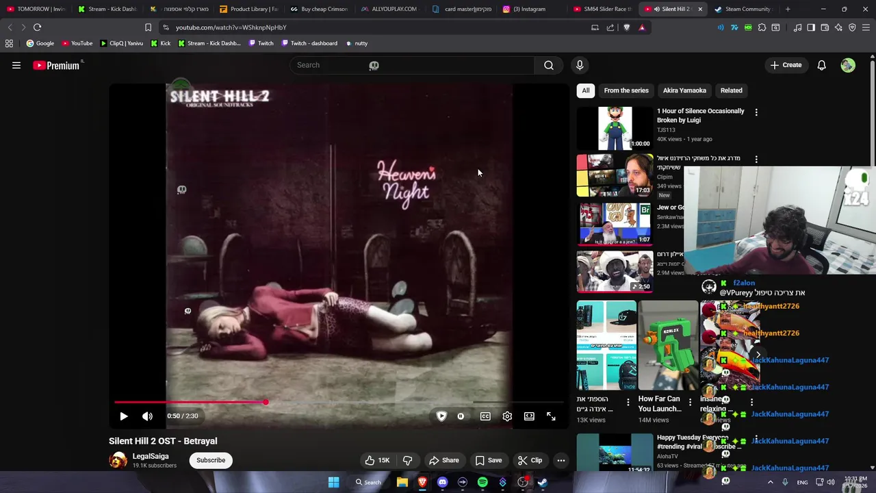Open options for Luigi silence video
This screenshot has width=876, height=493.
tap(756, 112)
